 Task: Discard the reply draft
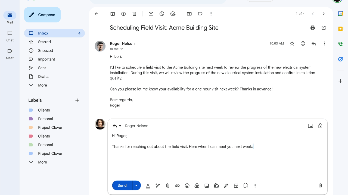coord(320,186)
